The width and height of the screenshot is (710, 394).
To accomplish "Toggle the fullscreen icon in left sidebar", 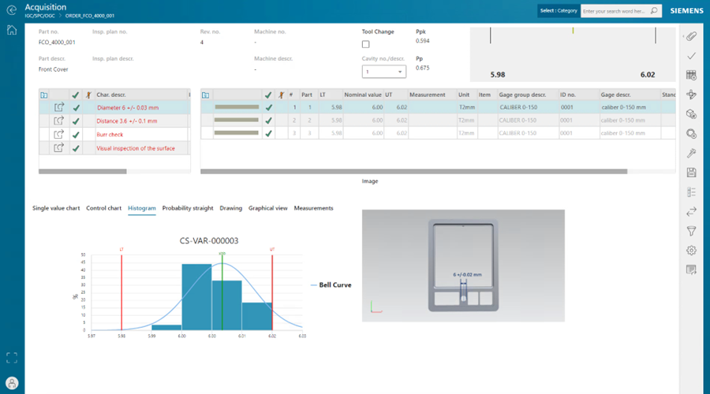I will click(x=12, y=358).
